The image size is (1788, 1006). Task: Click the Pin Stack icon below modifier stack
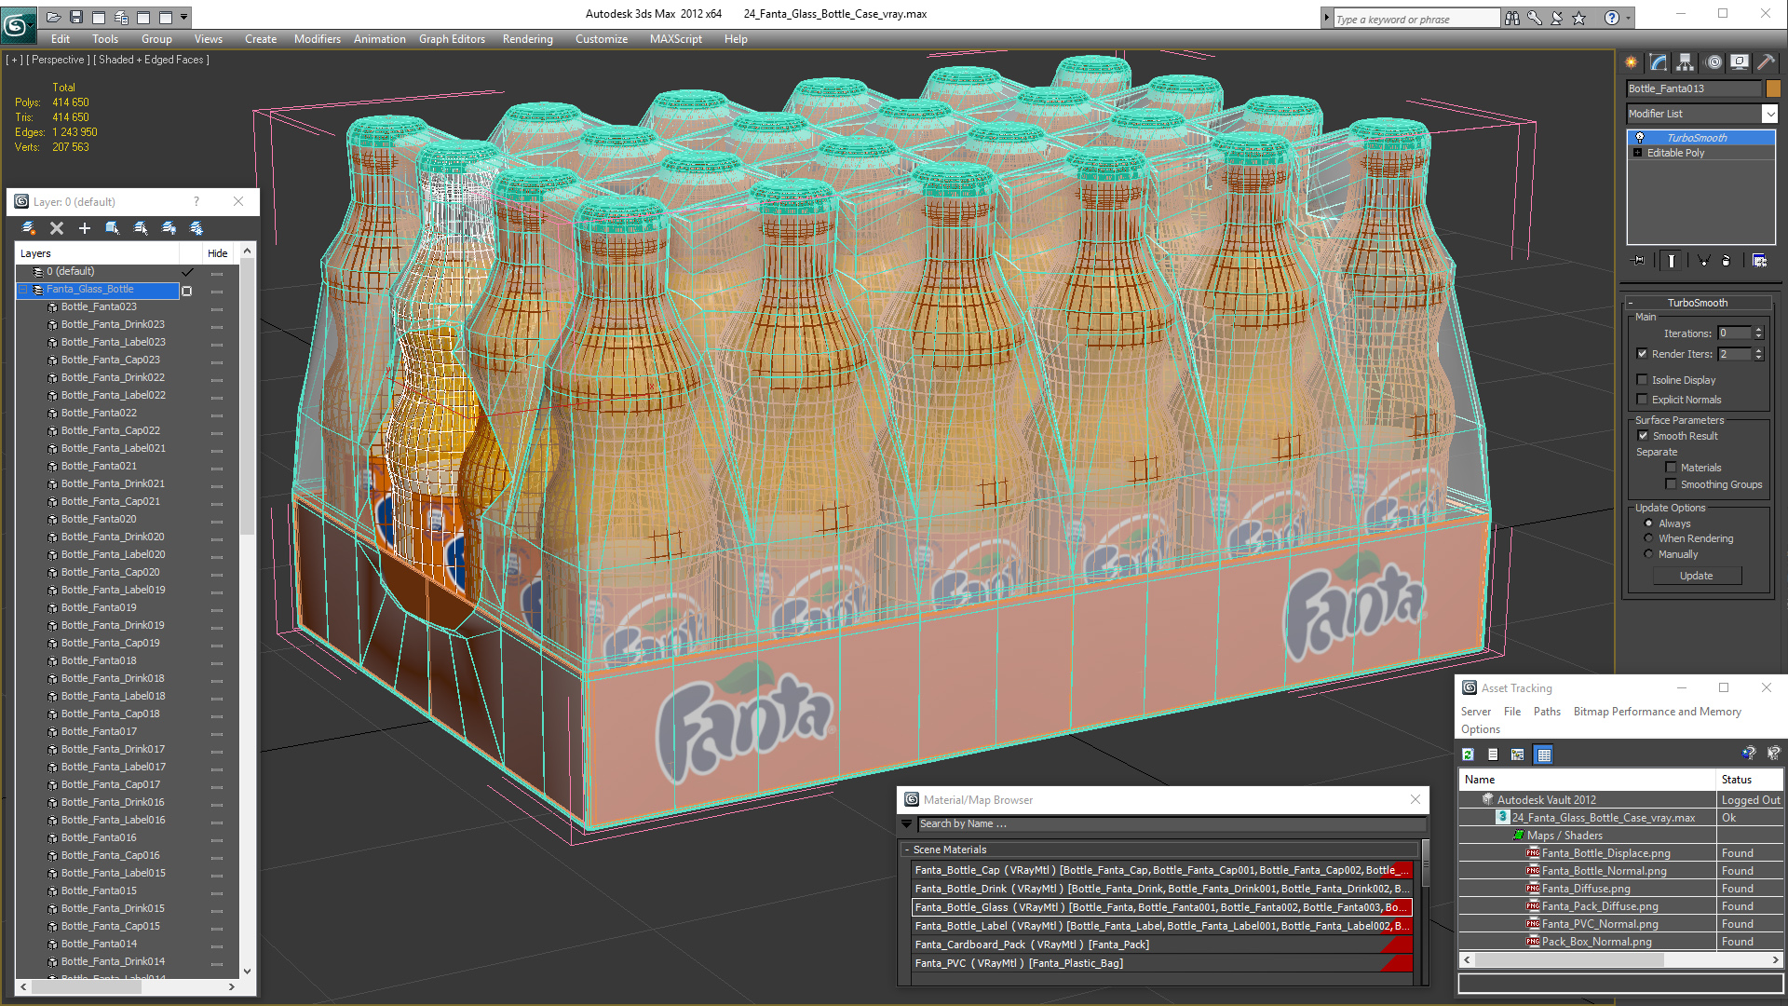tap(1639, 261)
